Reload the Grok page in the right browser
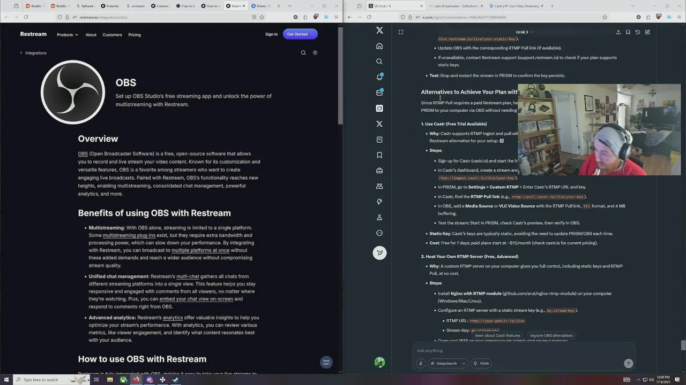The image size is (686, 385). pos(369,17)
